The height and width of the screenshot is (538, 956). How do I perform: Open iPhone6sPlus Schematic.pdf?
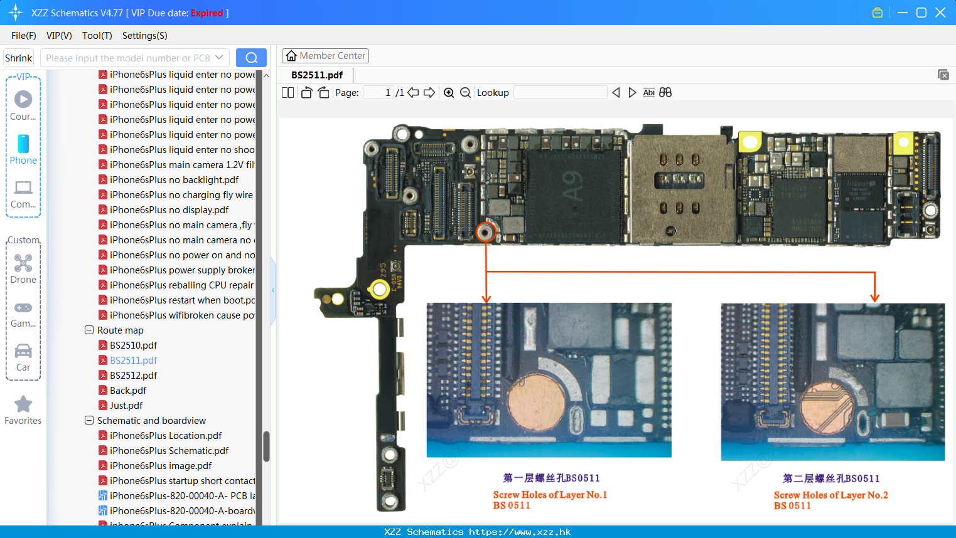(169, 451)
